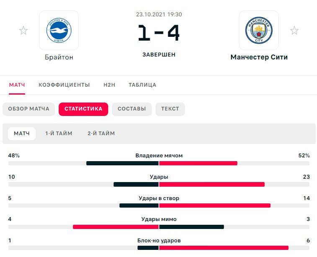Show the ОБЗОР МАТЧА section
Viewport: 317px width, 257px height.
pyautogui.click(x=29, y=109)
